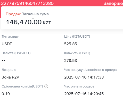Click the info icon beside Орієнтовна комісія(USDT)
123x99 pixels.
click(46, 86)
